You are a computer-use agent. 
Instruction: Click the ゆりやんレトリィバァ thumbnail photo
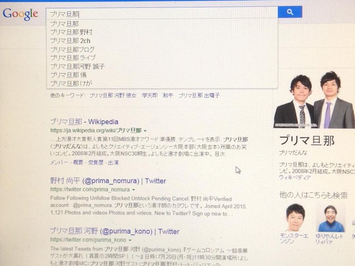click(331, 218)
